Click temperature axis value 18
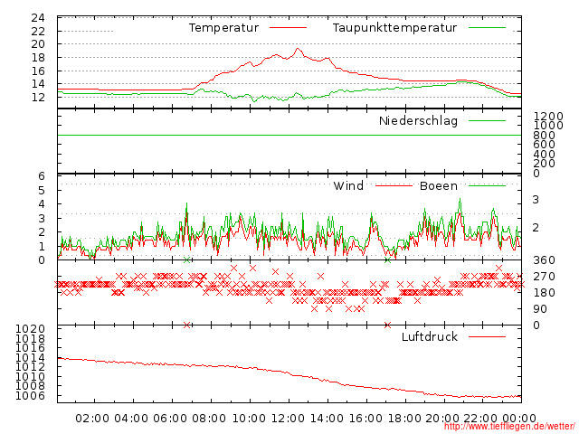The width and height of the screenshot is (579, 434). 38,58
